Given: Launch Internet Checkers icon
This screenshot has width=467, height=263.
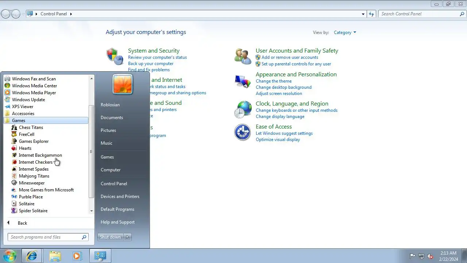Looking at the screenshot, I should (14, 162).
